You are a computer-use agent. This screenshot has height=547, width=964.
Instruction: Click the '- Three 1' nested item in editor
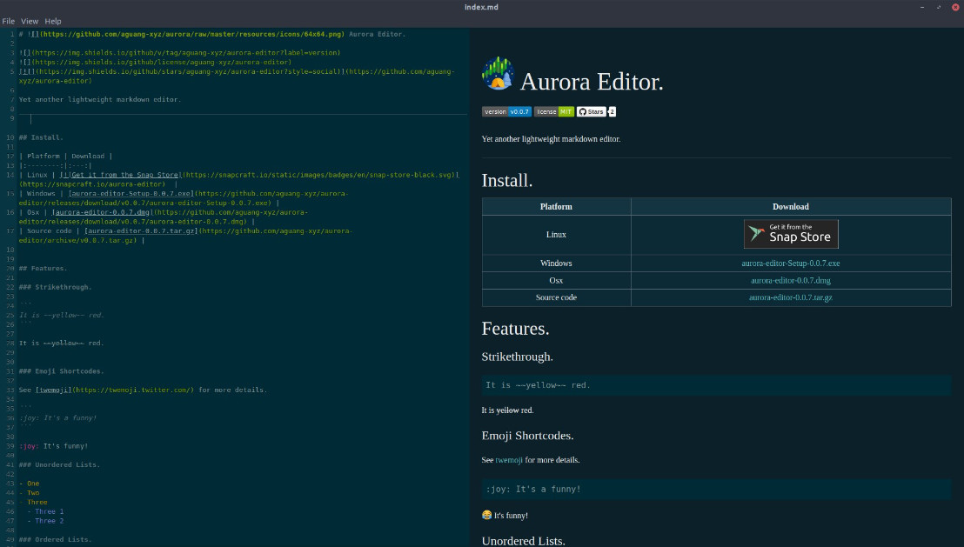pos(45,511)
